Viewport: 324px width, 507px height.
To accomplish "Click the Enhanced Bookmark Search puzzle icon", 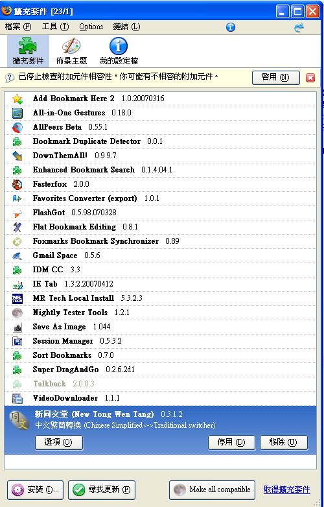I will click(17, 170).
